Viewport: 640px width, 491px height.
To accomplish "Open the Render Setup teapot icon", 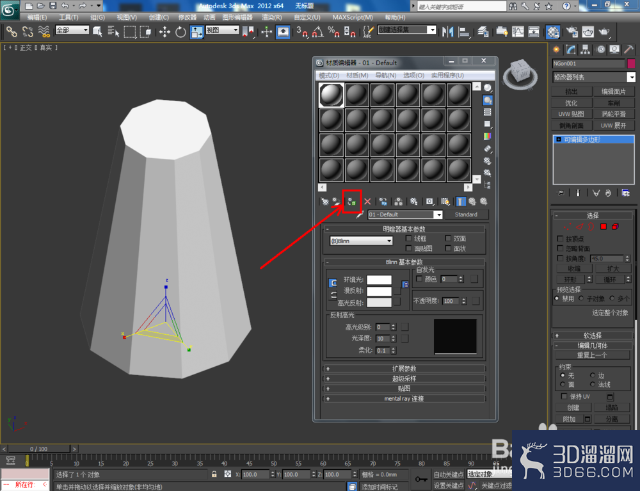I will click(x=572, y=31).
